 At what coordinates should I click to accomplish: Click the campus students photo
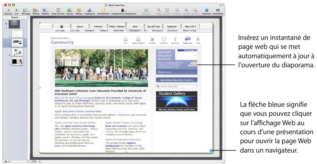[101, 68]
